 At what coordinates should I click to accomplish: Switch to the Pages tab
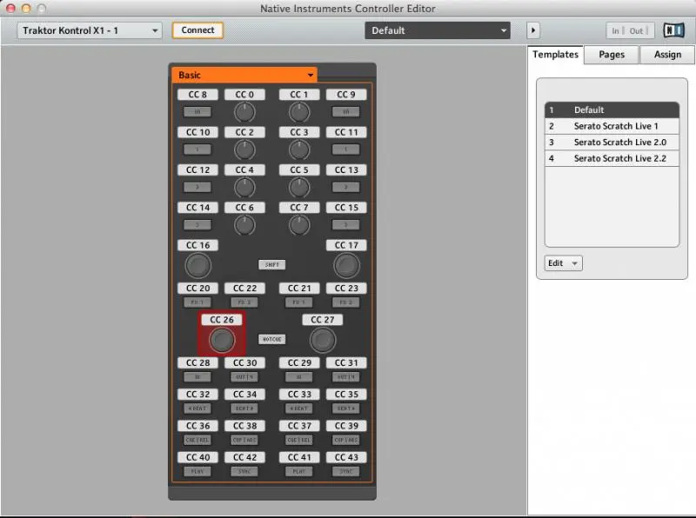pyautogui.click(x=612, y=55)
